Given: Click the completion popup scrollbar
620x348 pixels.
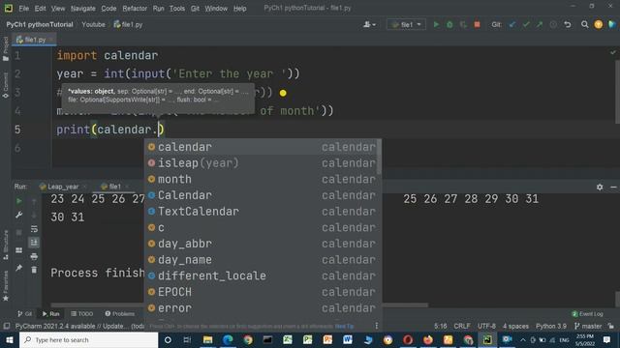Looking at the screenshot, I should 379,157.
